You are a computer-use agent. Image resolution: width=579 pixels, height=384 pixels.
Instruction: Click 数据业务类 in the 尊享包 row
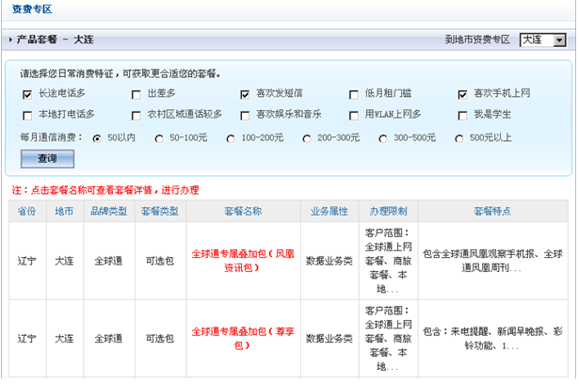[x=330, y=339]
